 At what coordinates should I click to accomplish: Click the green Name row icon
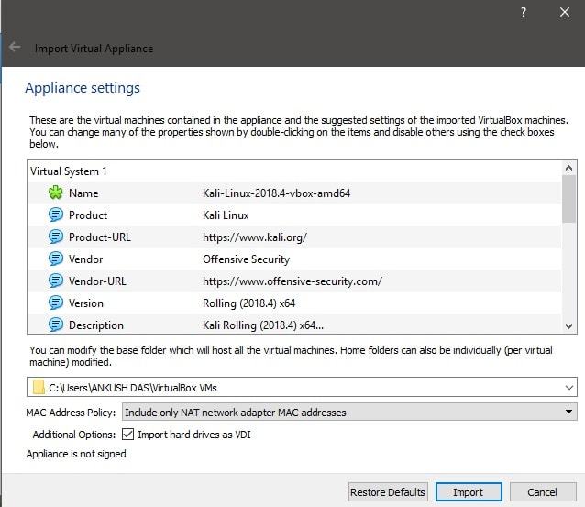(55, 193)
